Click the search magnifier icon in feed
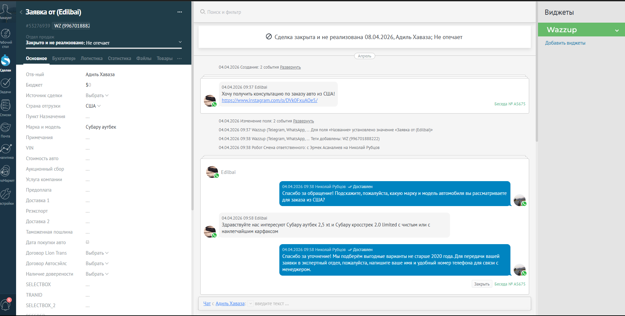625x316 pixels. click(203, 12)
